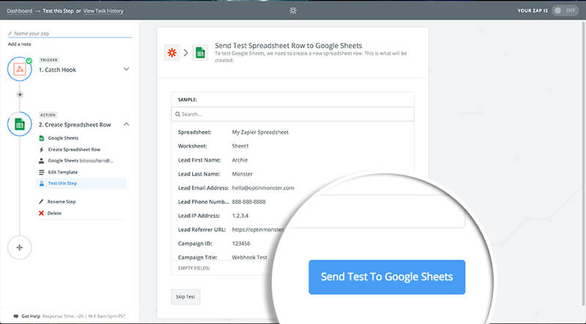The width and height of the screenshot is (586, 324).
Task: Click Get Help at bottom
Action: (27, 316)
